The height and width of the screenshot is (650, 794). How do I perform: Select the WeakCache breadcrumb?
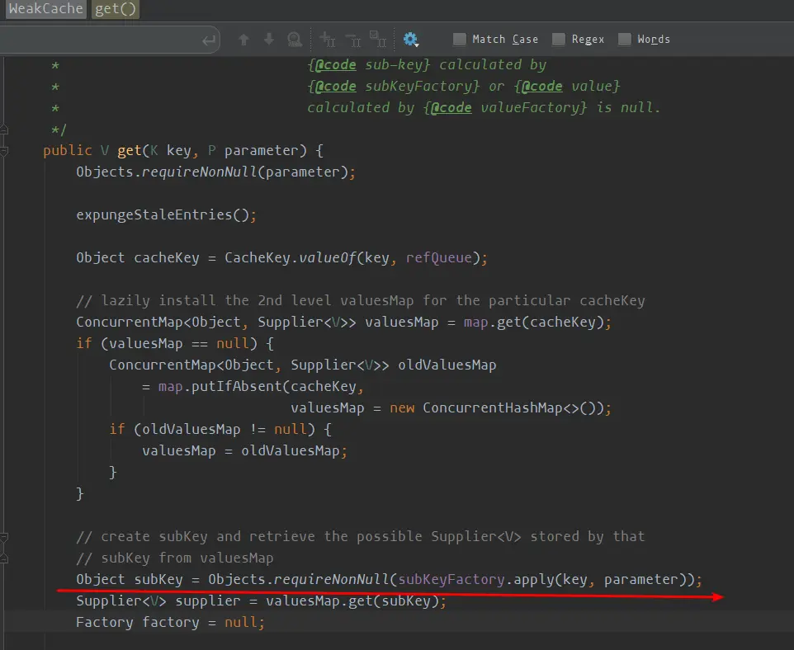[x=45, y=8]
